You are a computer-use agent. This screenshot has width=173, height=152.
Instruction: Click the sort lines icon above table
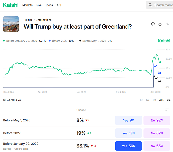click(x=167, y=110)
